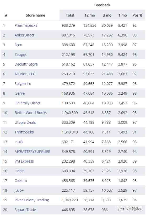Screen dimensions: 146x215
Task: Sort by the 3 mo column header
Action: point(107,15)
